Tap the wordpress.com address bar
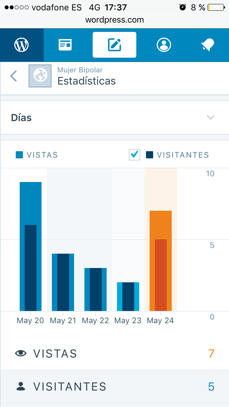229x407 pixels. click(x=114, y=20)
